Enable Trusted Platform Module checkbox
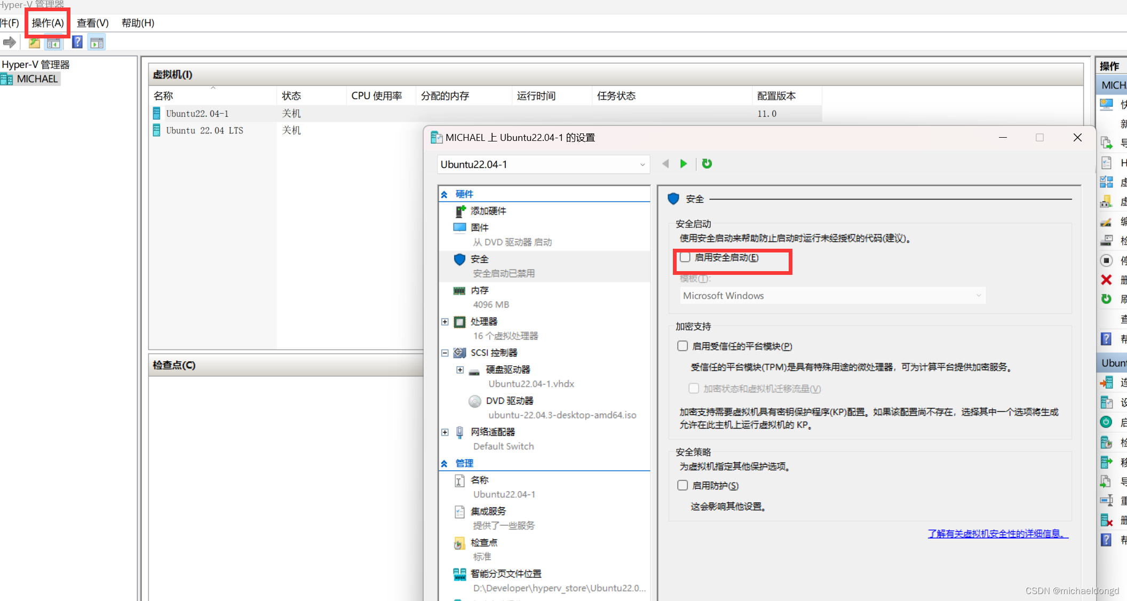 click(682, 346)
